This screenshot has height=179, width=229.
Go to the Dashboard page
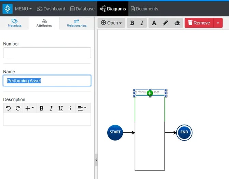(x=51, y=9)
